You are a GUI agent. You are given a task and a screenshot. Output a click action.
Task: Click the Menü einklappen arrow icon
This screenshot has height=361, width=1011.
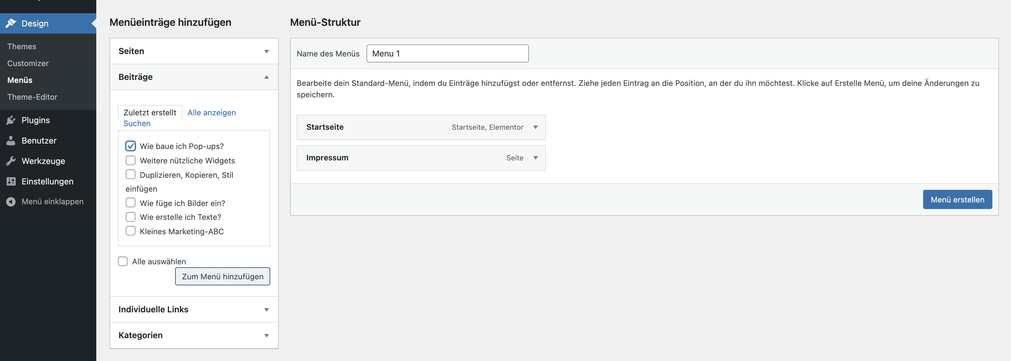point(11,202)
